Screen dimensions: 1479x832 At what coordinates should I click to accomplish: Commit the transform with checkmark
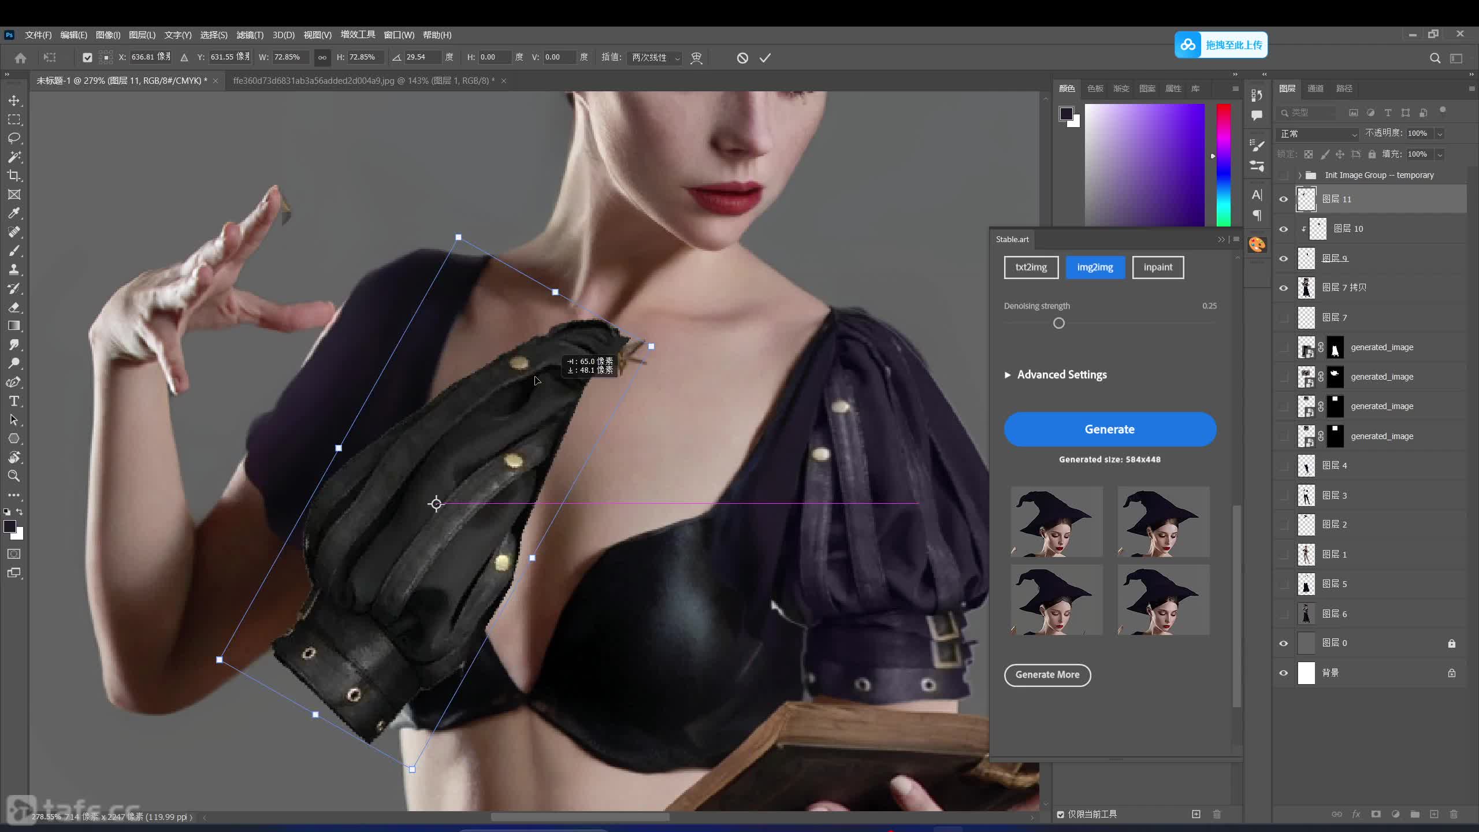[765, 58]
